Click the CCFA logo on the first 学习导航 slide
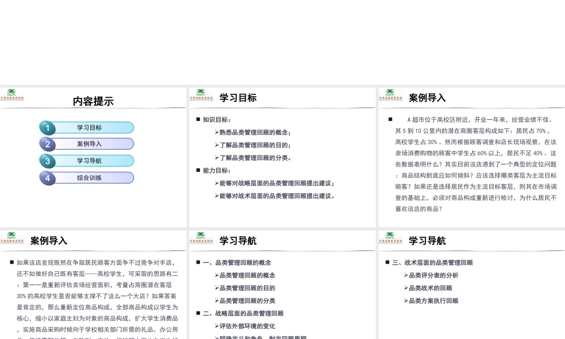Screen dimensions: 565x339 coord(200,238)
